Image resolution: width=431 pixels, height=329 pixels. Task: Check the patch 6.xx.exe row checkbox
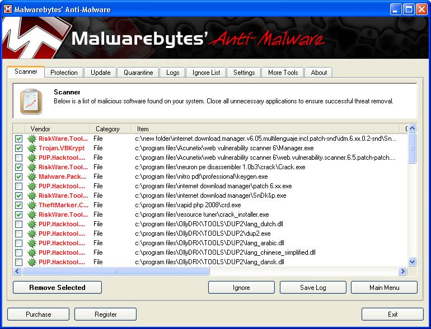[x=18, y=187]
